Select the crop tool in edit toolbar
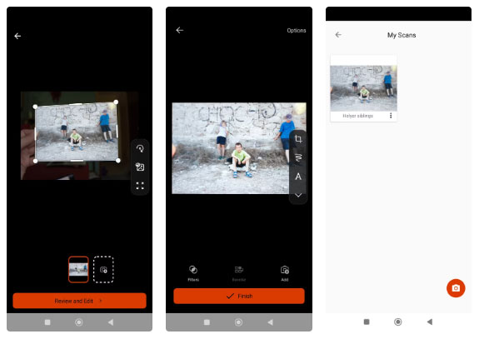 coord(298,139)
